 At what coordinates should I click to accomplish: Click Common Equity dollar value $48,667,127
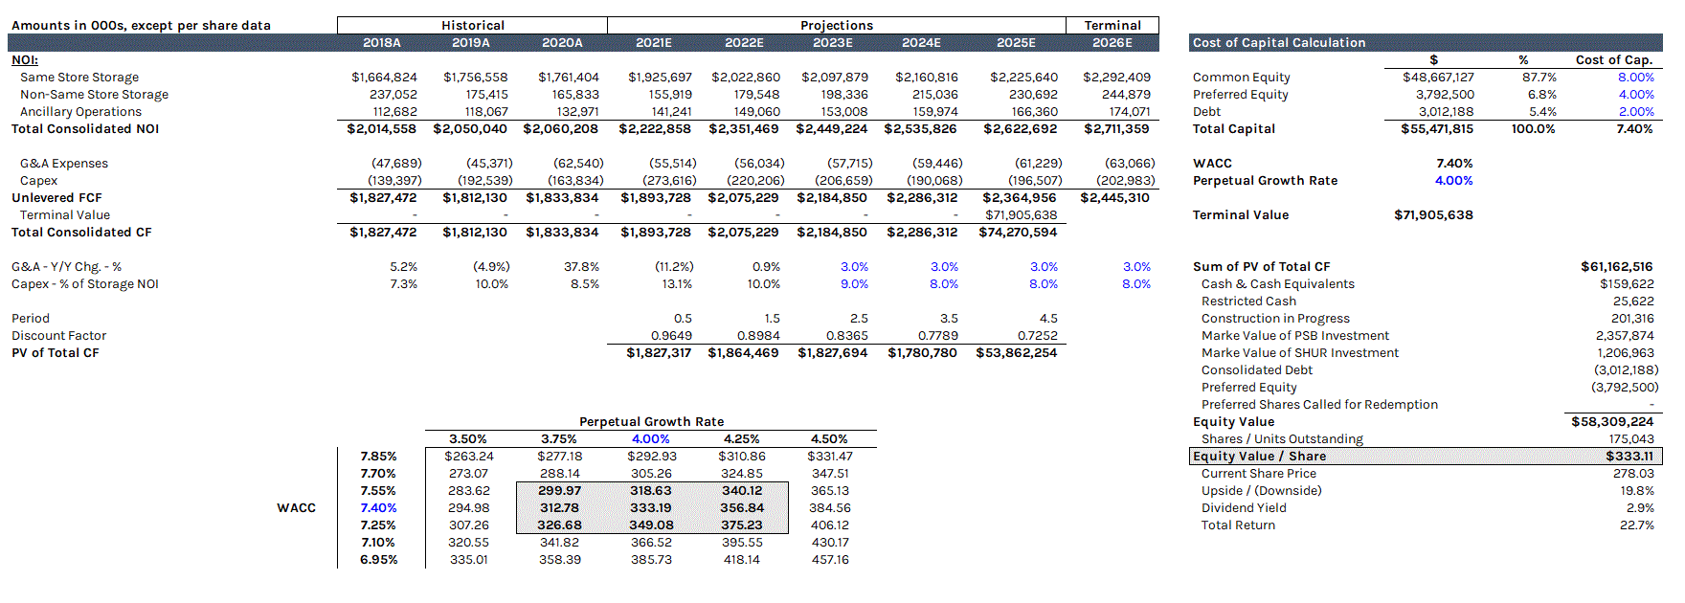pyautogui.click(x=1438, y=78)
